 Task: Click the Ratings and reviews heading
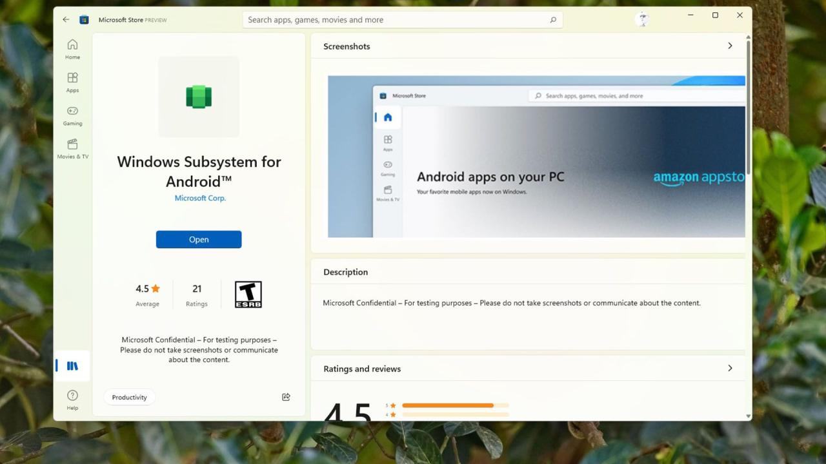click(x=362, y=369)
